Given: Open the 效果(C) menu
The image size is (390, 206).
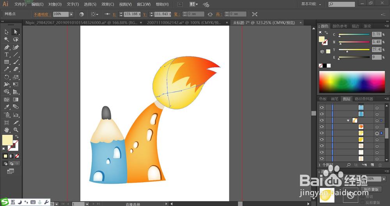Looking at the screenshot, I should click(108, 4).
